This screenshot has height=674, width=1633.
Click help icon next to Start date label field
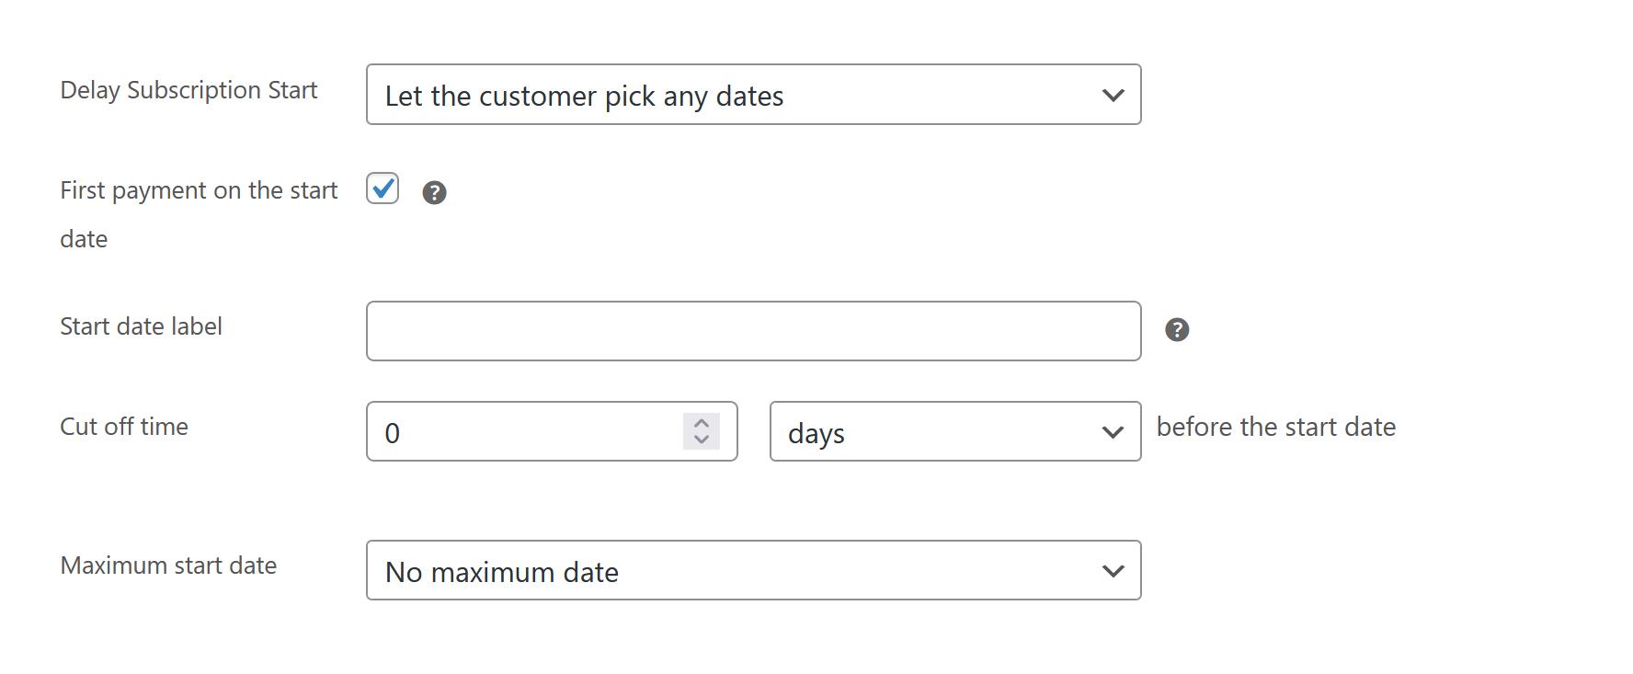(1177, 330)
